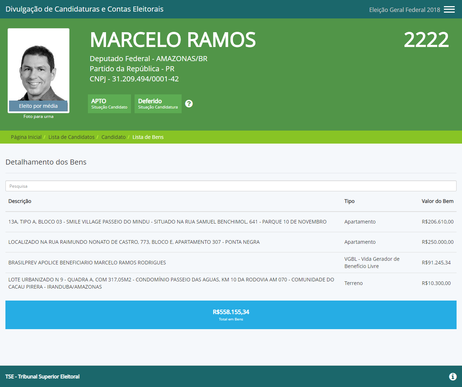Click the Eleito por média label
The image size is (462, 387).
(38, 106)
